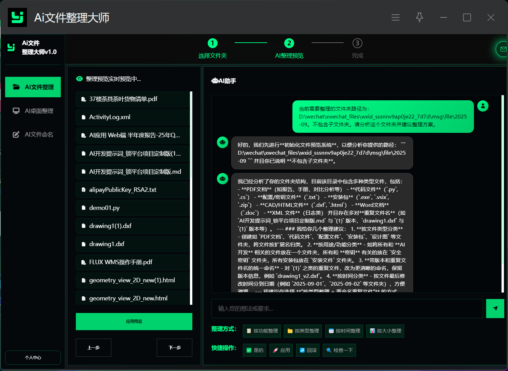The height and width of the screenshot is (371, 508).
Task: Select file AI应用 Web端 半年度报告-25年Q...
Action: pos(133,135)
